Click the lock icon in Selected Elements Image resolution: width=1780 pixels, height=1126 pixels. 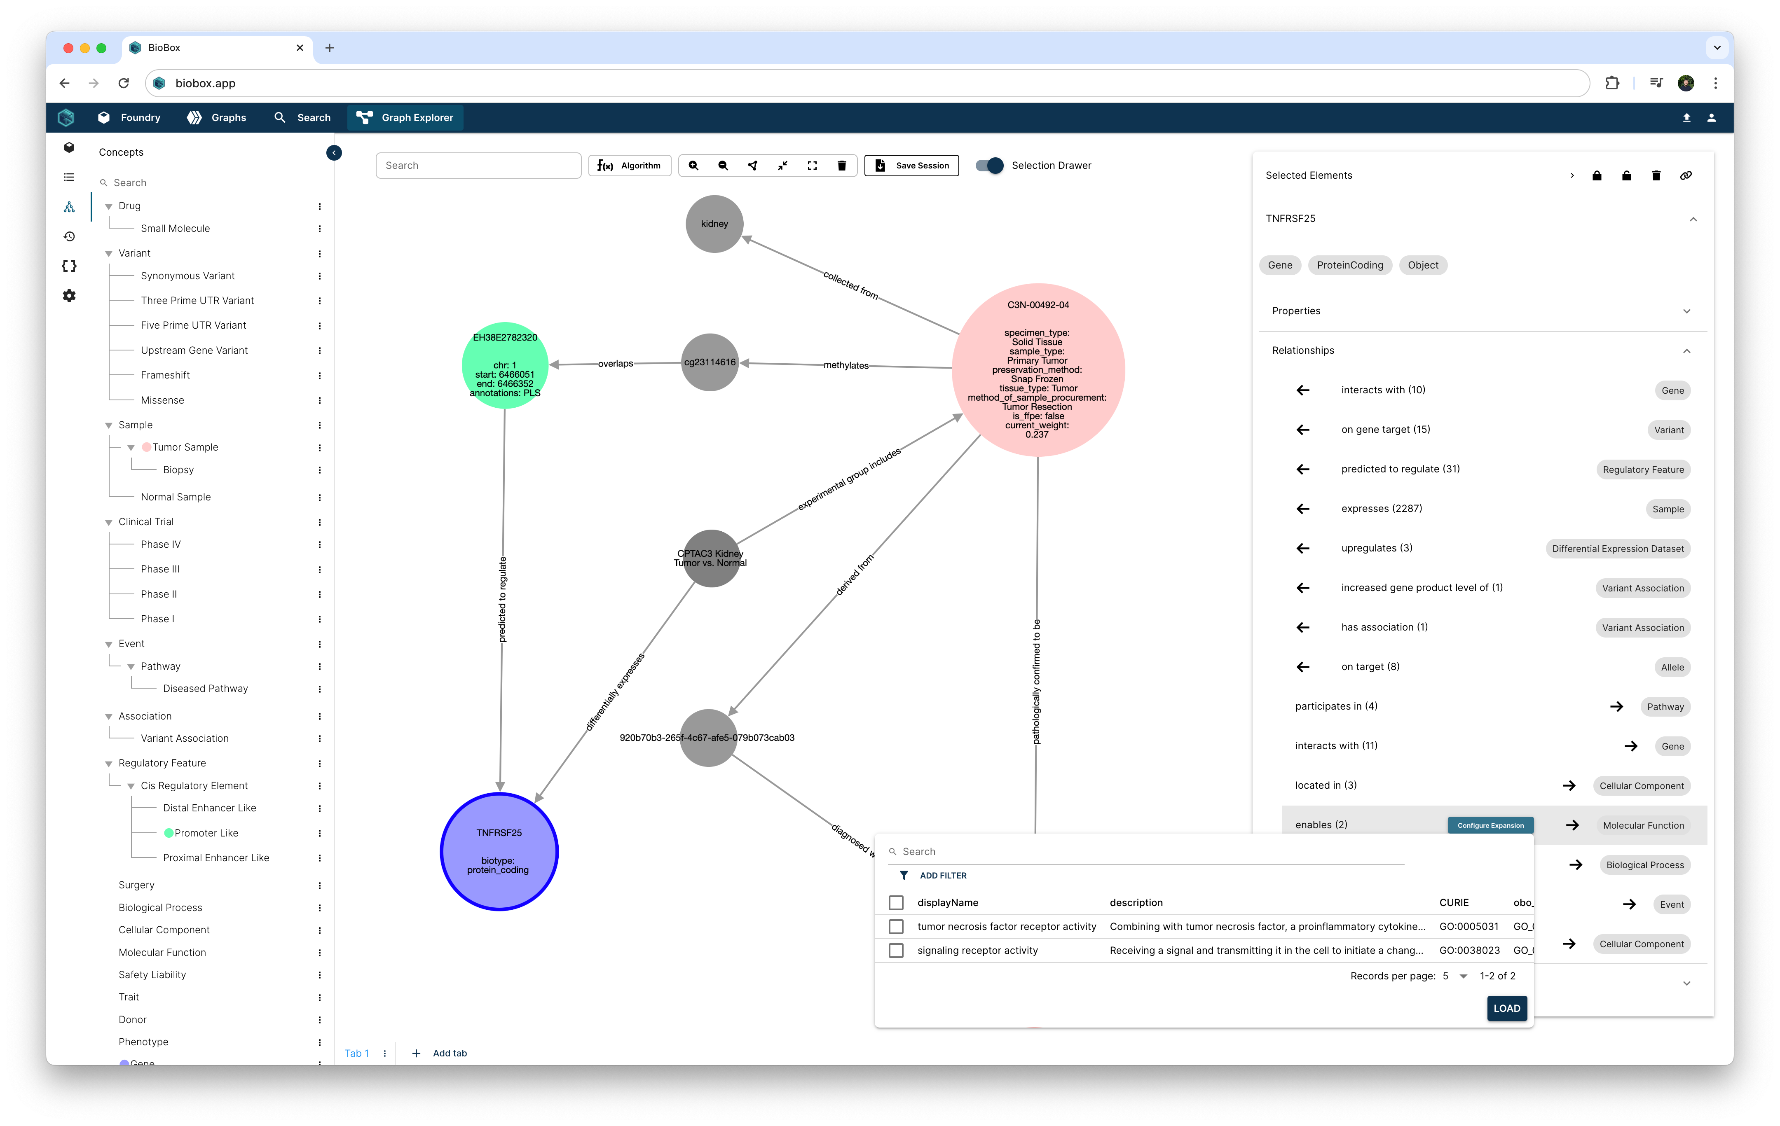coord(1597,175)
